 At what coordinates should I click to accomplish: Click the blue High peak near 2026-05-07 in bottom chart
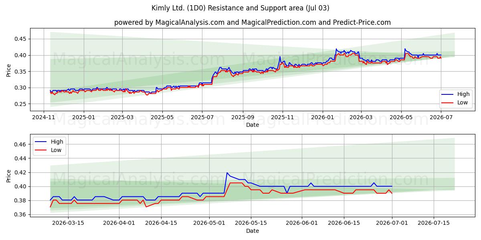pos(227,173)
